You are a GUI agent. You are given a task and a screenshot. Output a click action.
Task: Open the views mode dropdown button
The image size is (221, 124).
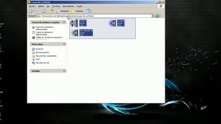click(89, 11)
